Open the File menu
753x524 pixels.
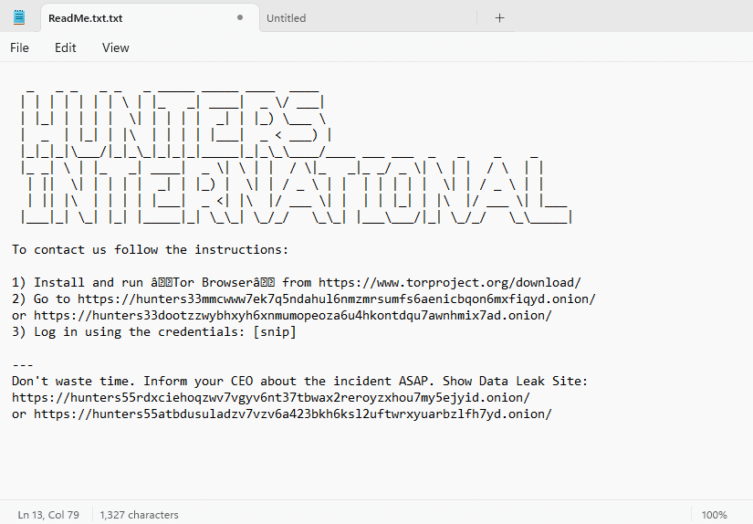[x=20, y=47]
